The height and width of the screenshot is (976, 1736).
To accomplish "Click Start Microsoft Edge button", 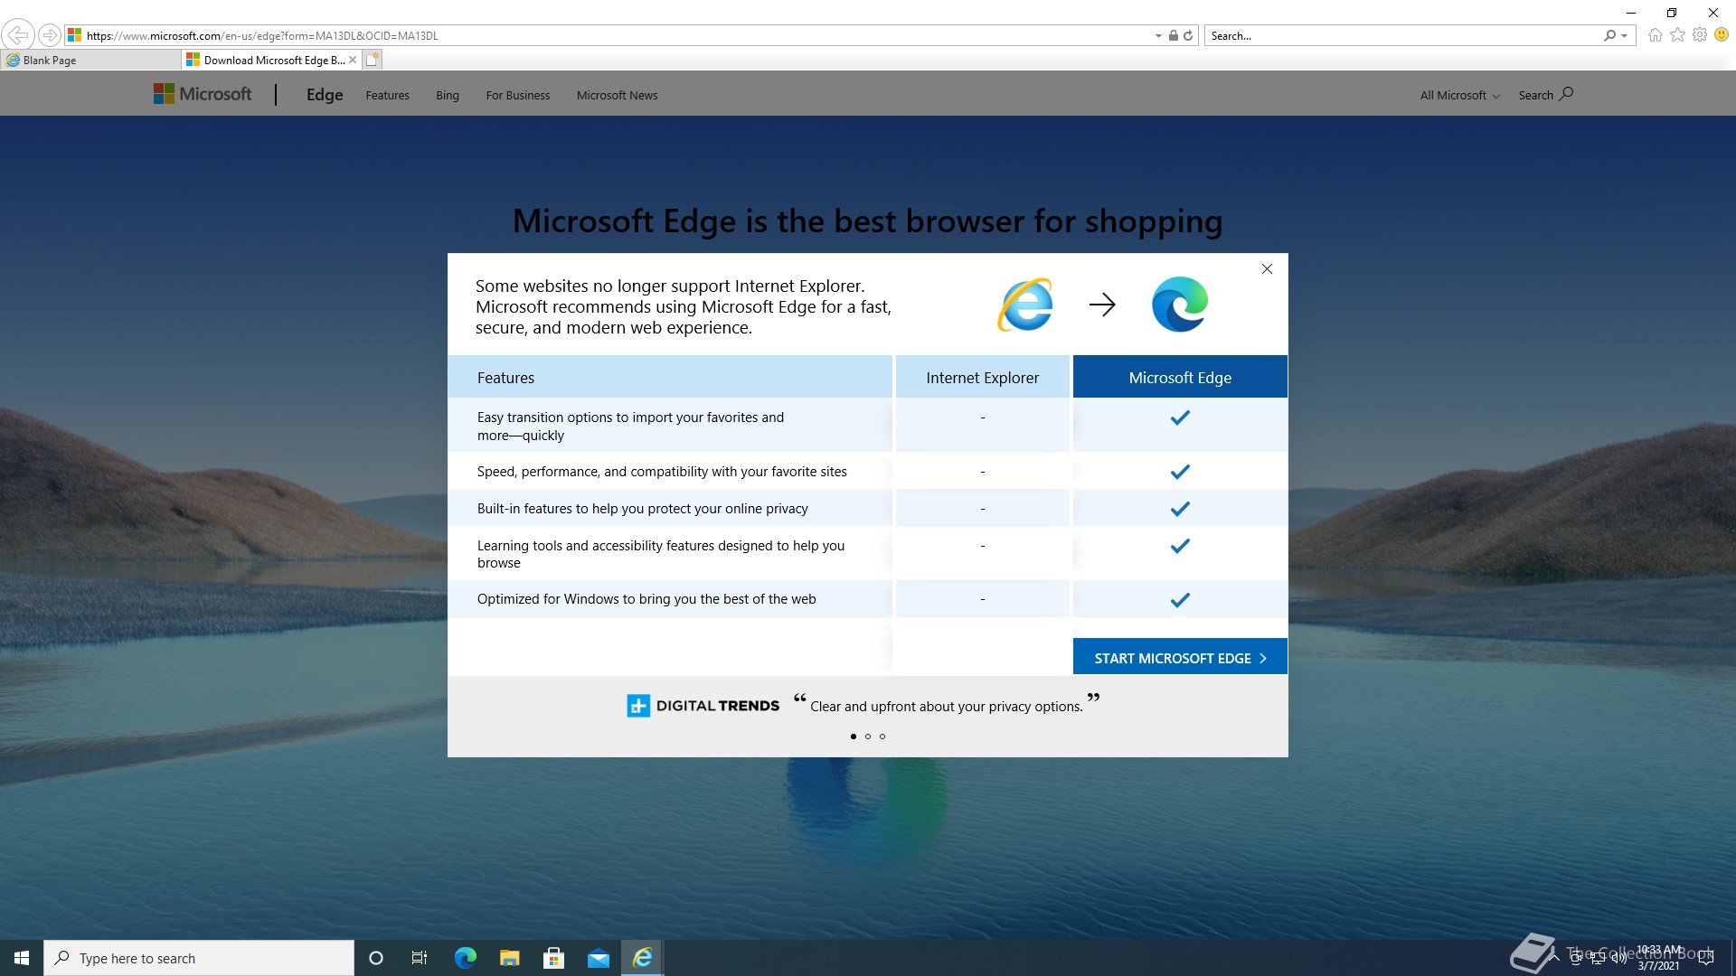I will 1179,658.
